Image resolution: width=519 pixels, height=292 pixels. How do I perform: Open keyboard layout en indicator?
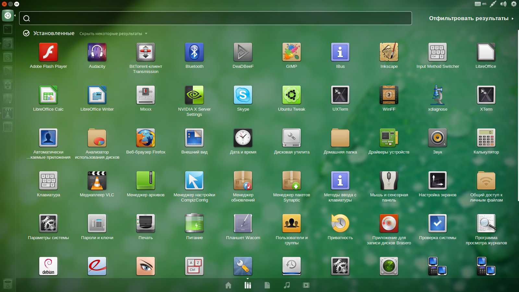point(481,4)
